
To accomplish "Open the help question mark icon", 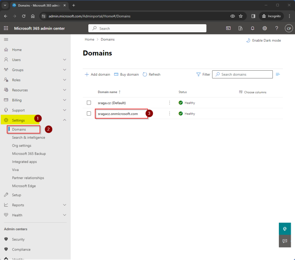I will [277, 28].
